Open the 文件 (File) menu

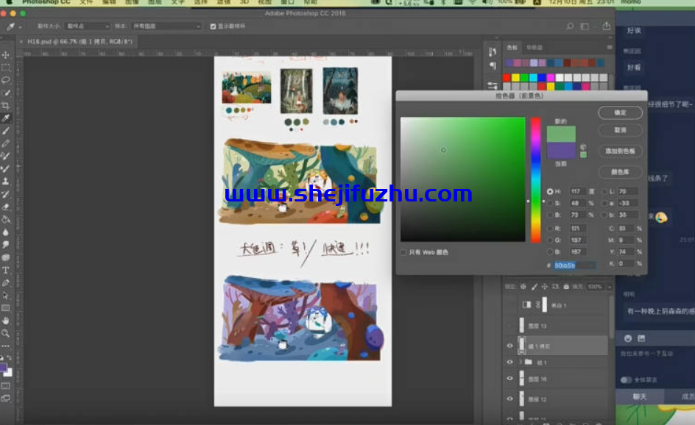(x=86, y=2)
